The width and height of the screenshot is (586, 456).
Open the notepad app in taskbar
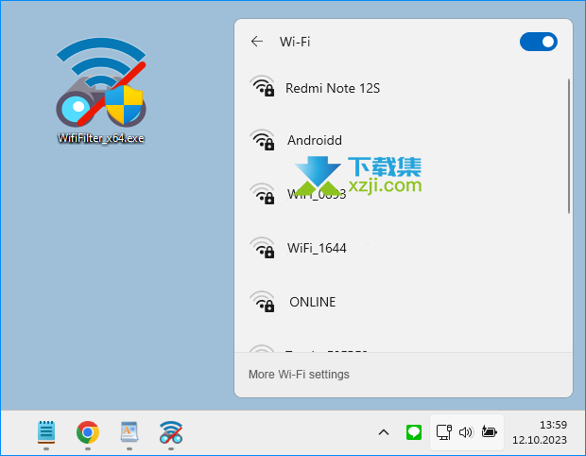[46, 432]
